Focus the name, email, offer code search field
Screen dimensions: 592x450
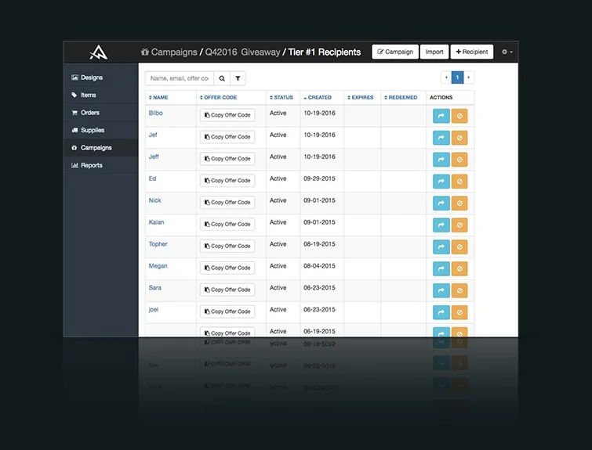pos(180,78)
